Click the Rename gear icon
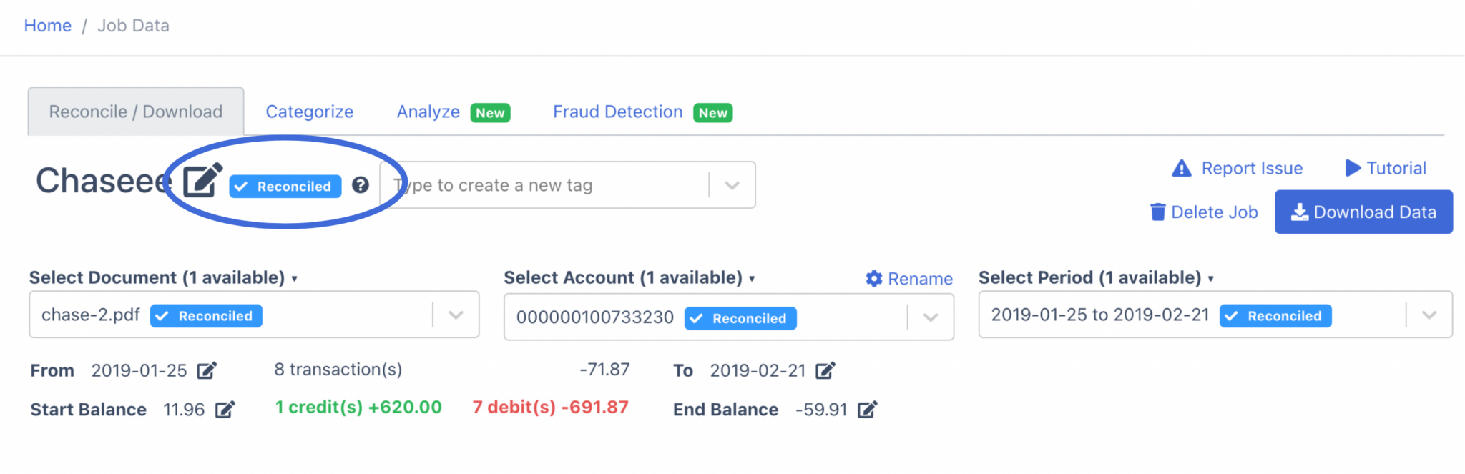This screenshot has width=1465, height=474. click(873, 279)
